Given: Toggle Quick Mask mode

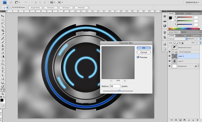Looking at the screenshot, I should click(3, 106).
